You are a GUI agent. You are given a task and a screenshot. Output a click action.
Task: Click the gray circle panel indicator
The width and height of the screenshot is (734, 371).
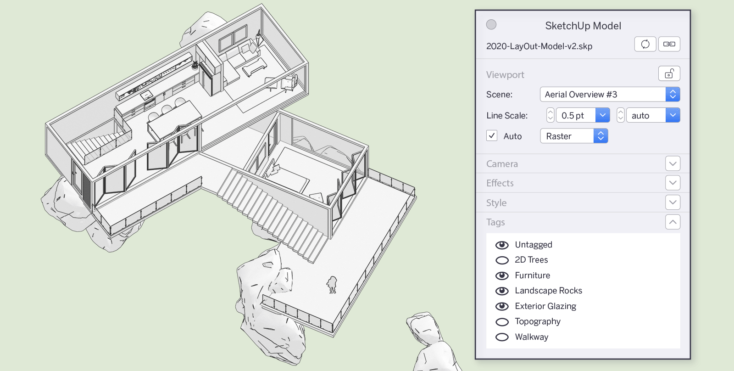[491, 24]
